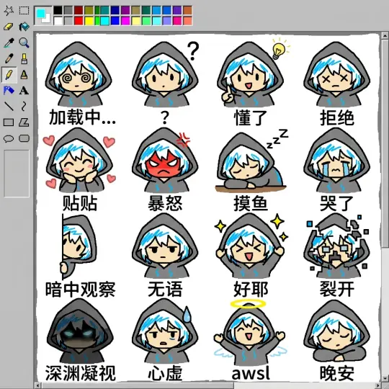This screenshot has width=389, height=389.
Task: Click the horizontal scrollbar left arrow
Action: point(37,386)
